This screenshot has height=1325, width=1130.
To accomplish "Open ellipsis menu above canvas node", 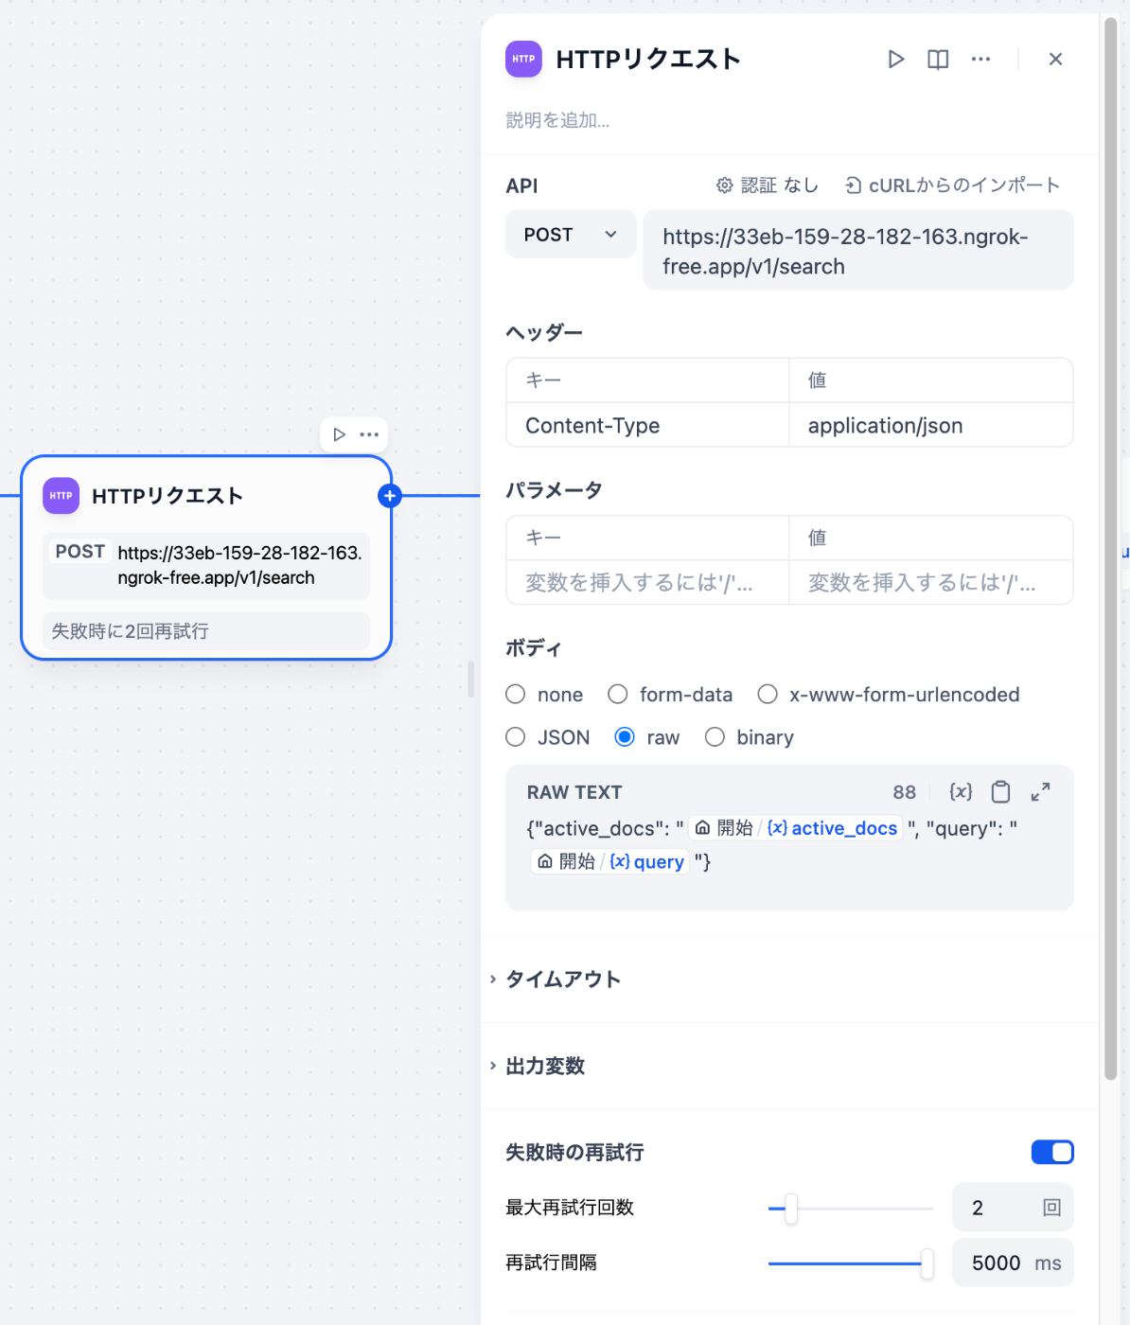I will click(x=369, y=434).
